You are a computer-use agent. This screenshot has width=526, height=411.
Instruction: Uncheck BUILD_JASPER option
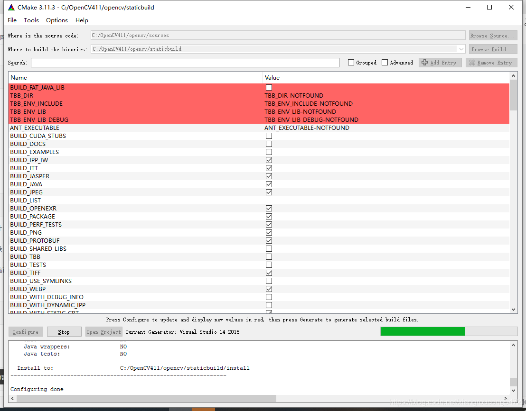pos(269,176)
